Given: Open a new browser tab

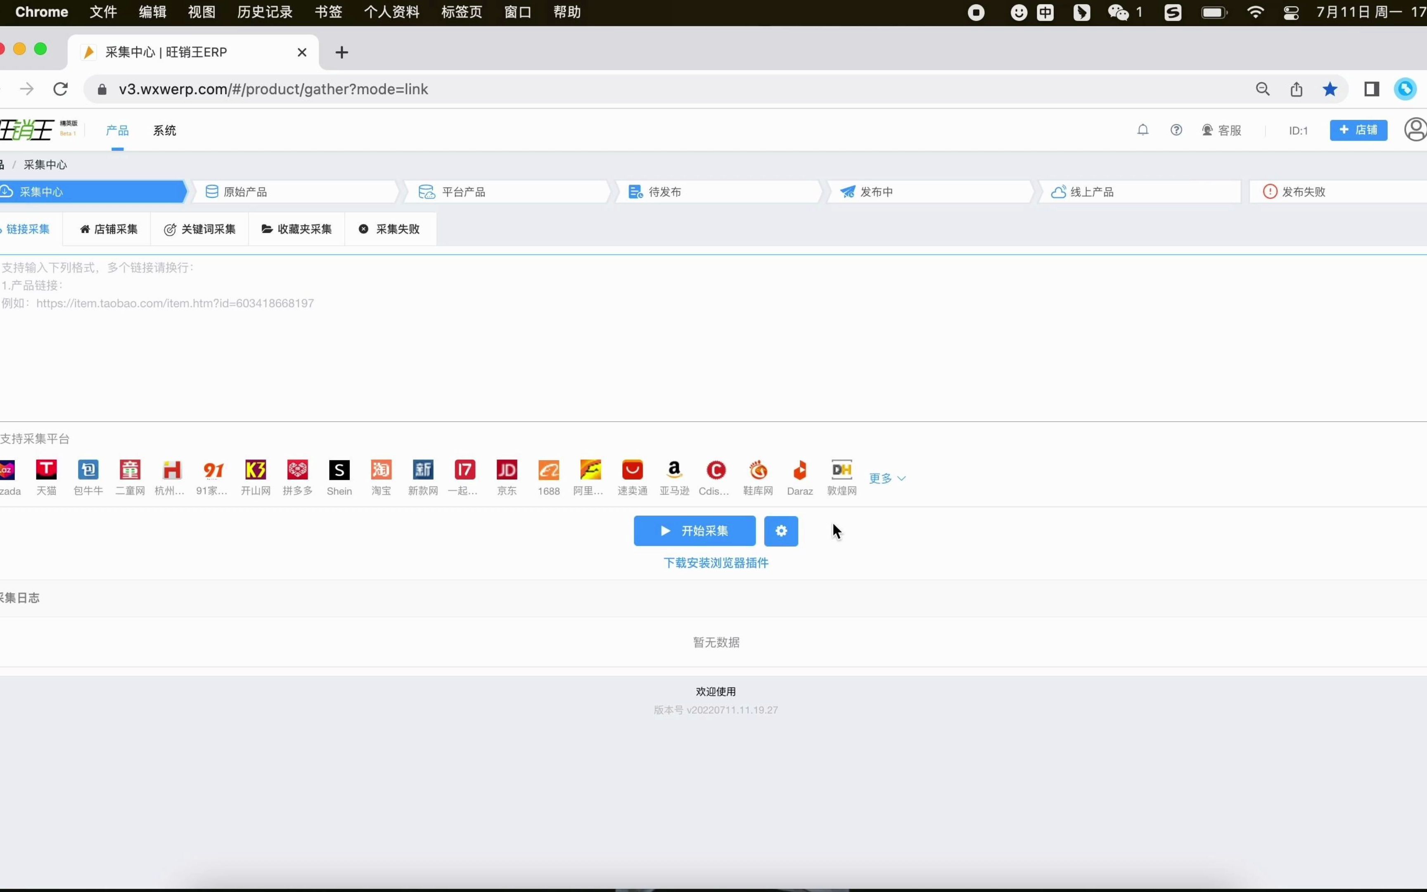Looking at the screenshot, I should click(x=341, y=52).
